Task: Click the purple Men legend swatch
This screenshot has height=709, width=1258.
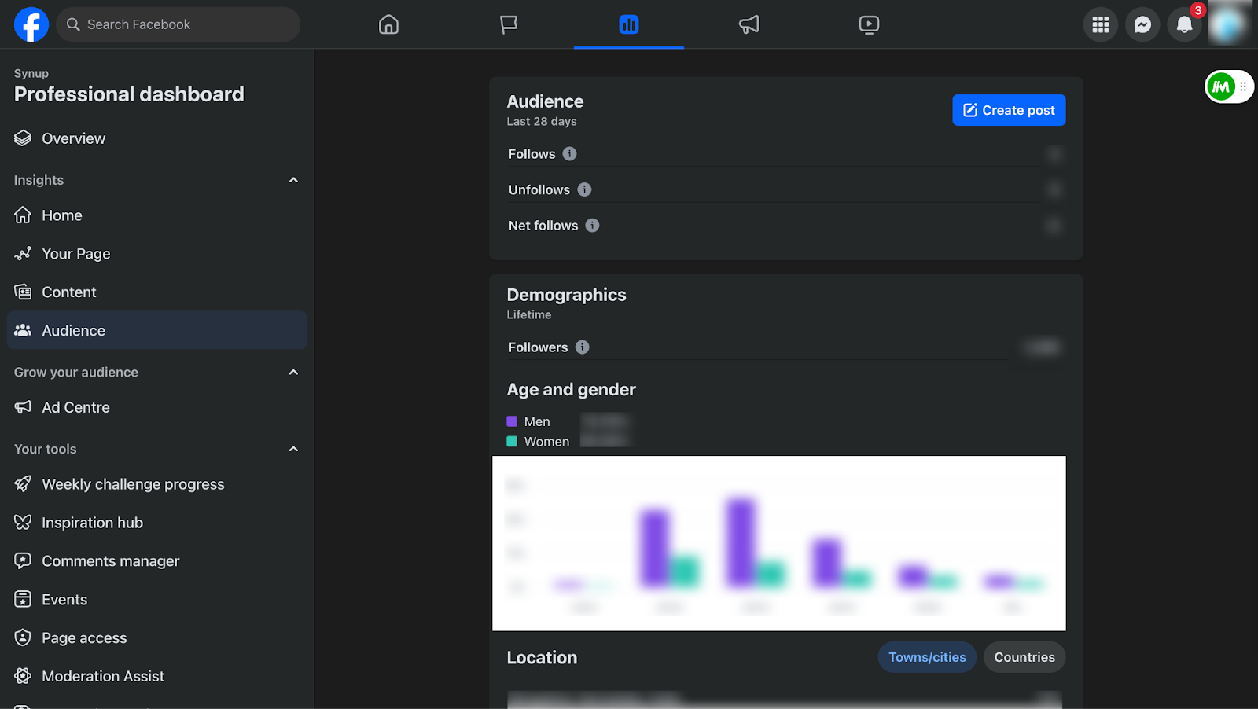Action: tap(512, 421)
